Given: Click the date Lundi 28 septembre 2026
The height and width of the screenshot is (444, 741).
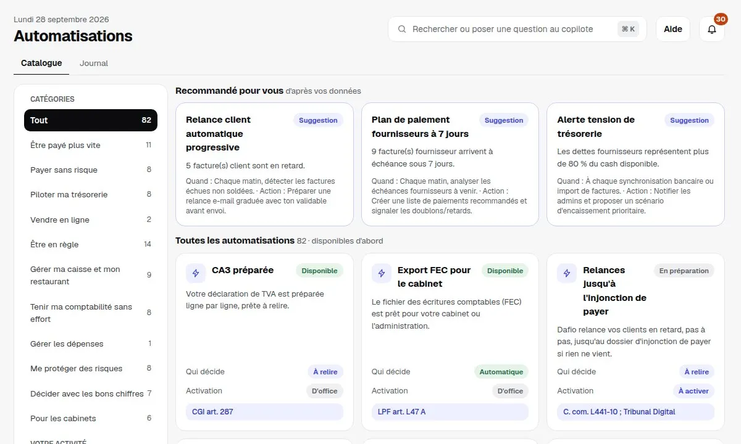Looking at the screenshot, I should pyautogui.click(x=61, y=20).
